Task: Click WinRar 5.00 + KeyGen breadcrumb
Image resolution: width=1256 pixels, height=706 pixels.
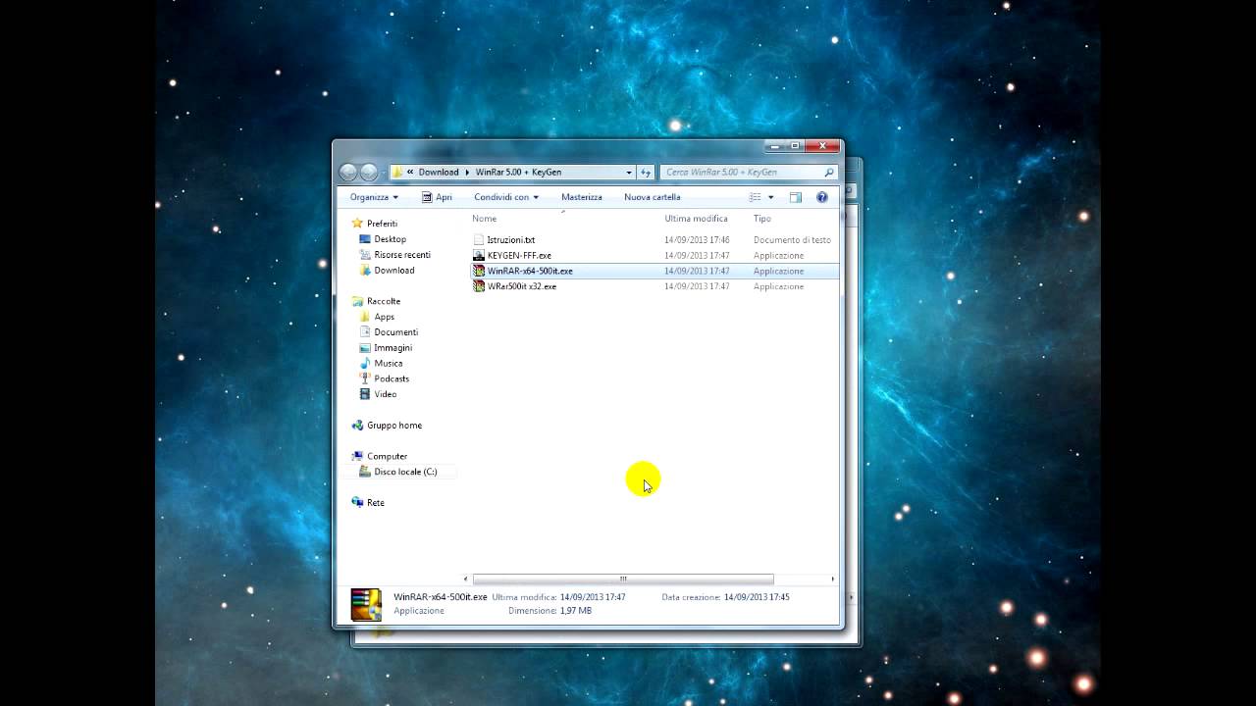Action: tap(519, 173)
